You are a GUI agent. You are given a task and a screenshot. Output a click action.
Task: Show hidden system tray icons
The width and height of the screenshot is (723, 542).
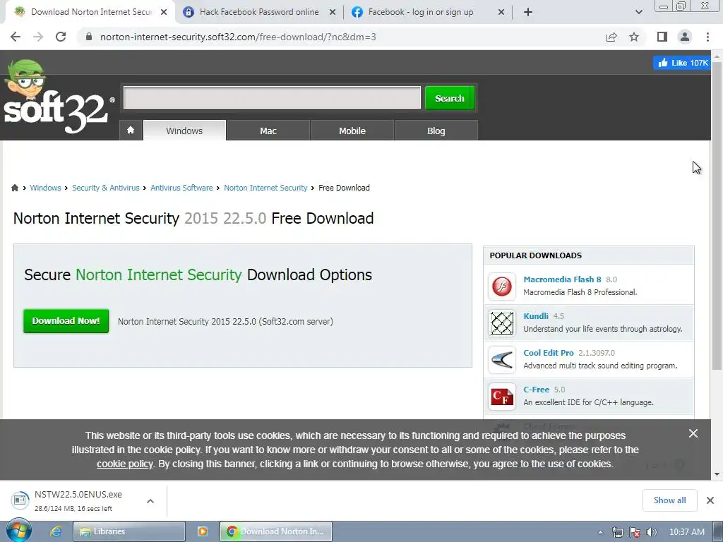point(600,532)
